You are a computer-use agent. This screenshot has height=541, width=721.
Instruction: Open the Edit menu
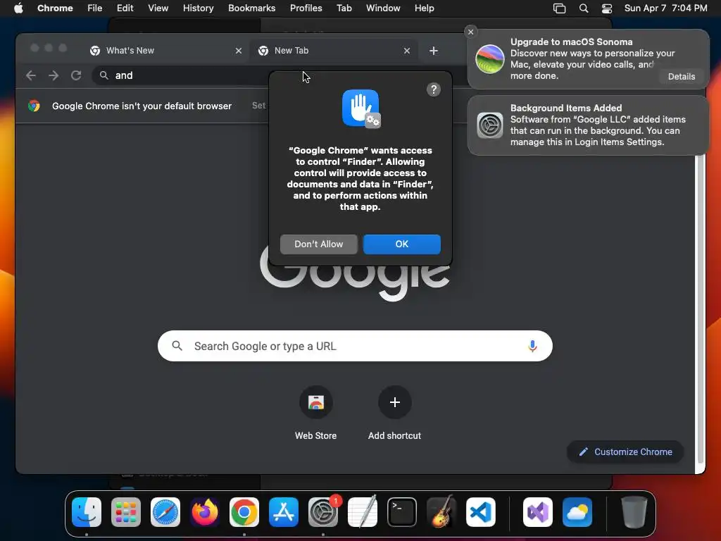pyautogui.click(x=125, y=8)
